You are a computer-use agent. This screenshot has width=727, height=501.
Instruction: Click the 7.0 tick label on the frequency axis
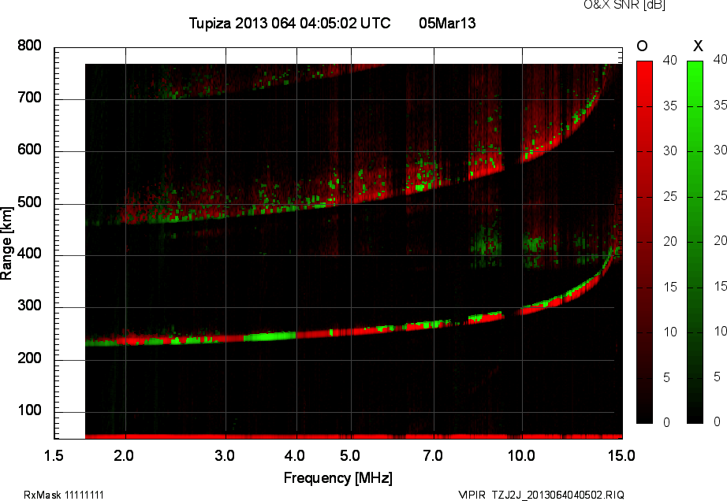pos(433,455)
